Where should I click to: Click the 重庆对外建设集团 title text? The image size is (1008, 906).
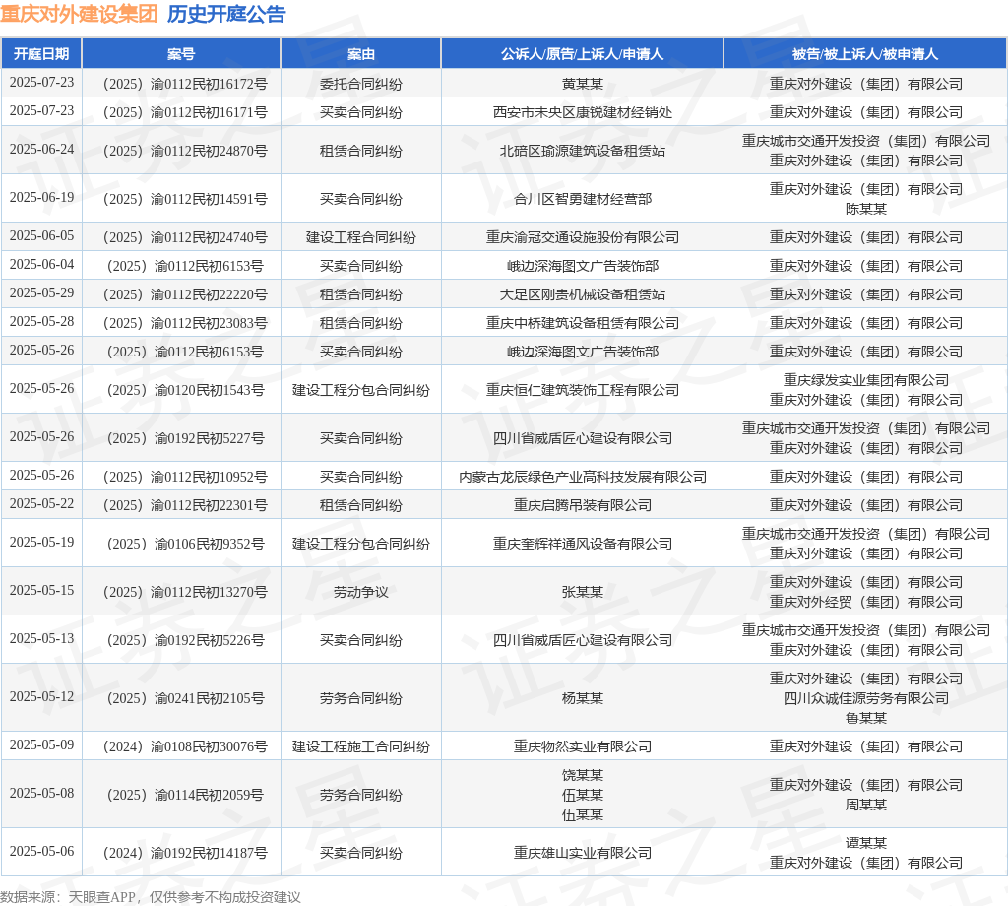tap(79, 14)
